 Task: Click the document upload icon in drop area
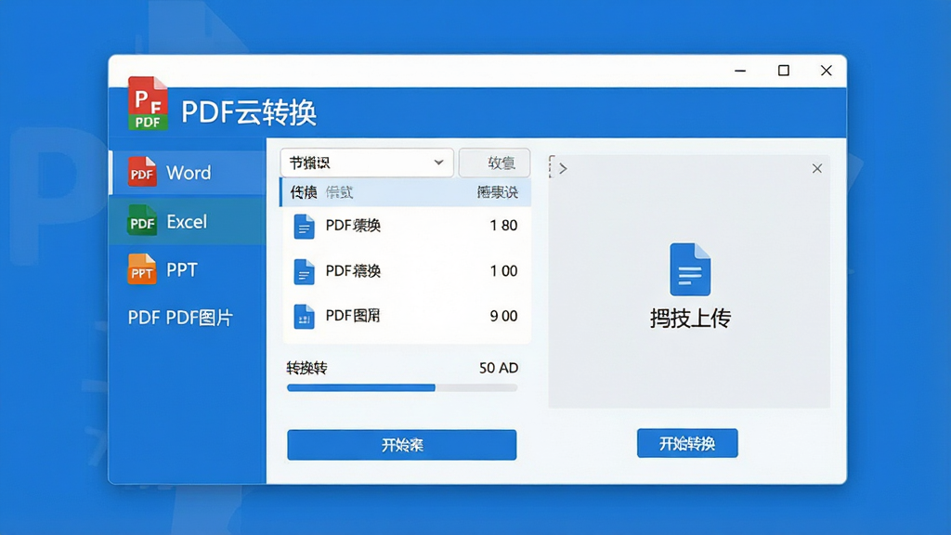(690, 269)
